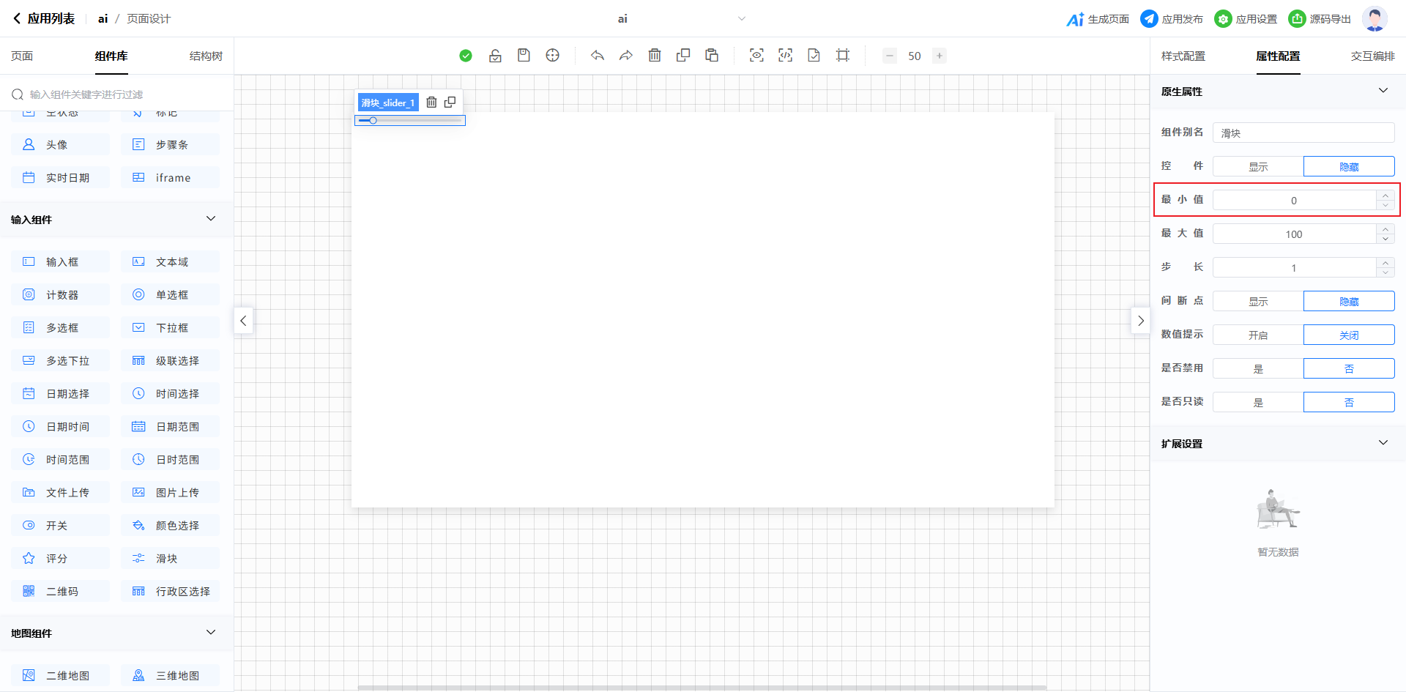This screenshot has height=692, width=1406.
Task: Set 间断点 to 显示
Action: click(x=1257, y=302)
